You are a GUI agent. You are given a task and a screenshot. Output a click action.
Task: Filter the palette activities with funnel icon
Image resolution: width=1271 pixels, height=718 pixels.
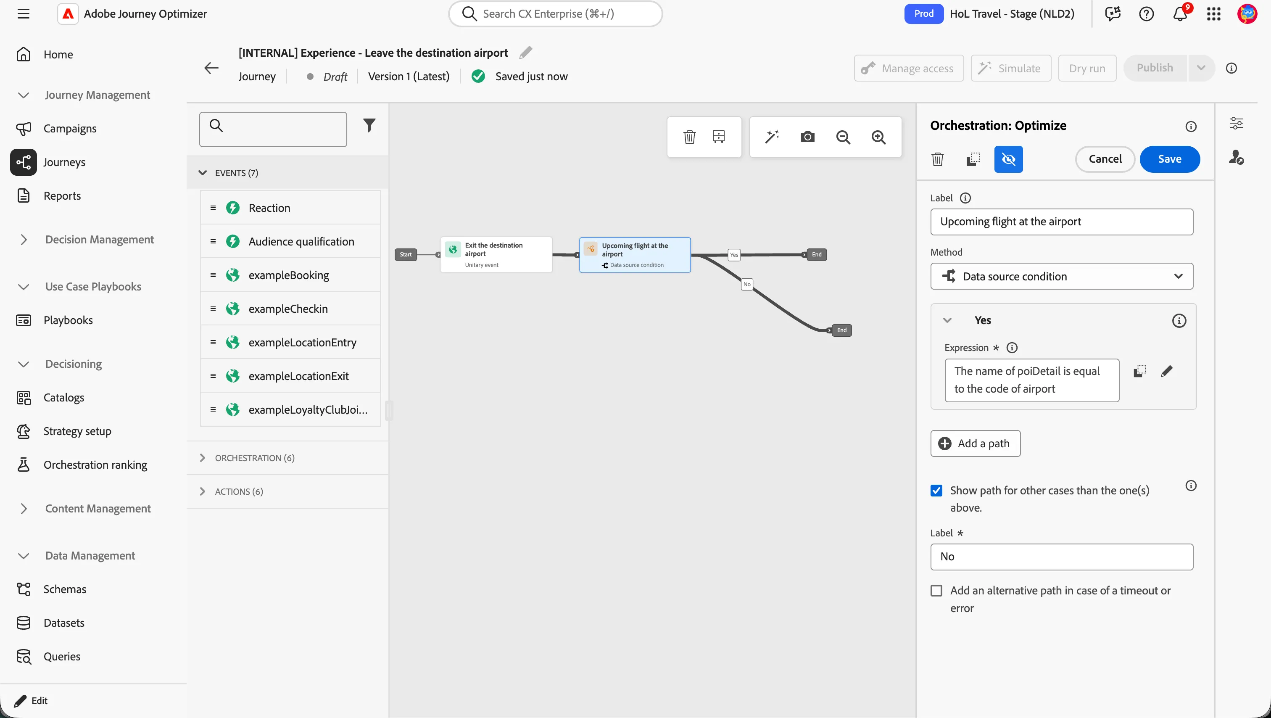coord(369,125)
